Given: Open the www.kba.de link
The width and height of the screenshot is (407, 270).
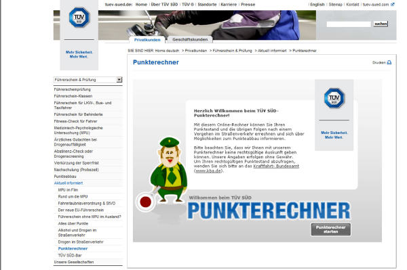Looking at the screenshot, I should click(x=208, y=171).
